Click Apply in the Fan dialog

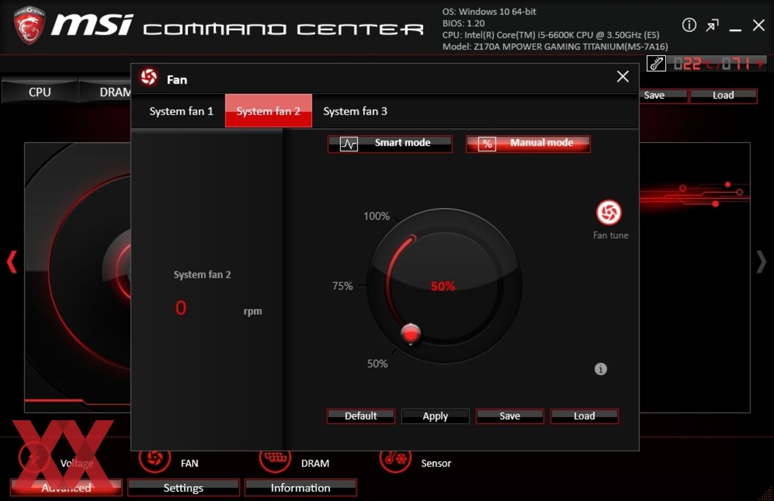coord(435,416)
